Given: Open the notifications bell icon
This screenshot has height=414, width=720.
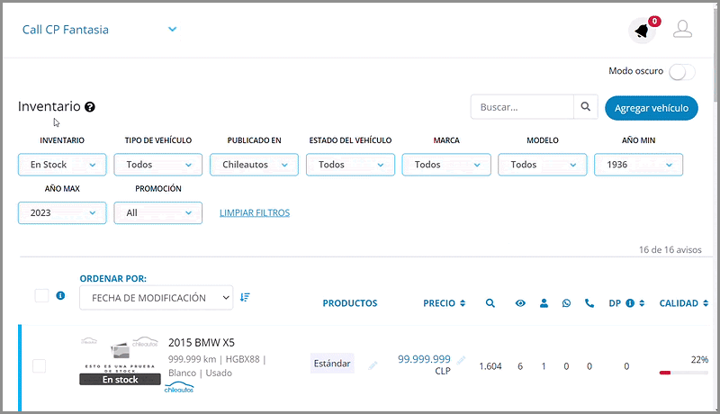Looking at the screenshot, I should click(641, 31).
